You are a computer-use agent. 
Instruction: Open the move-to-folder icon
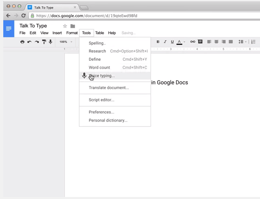click(73, 26)
